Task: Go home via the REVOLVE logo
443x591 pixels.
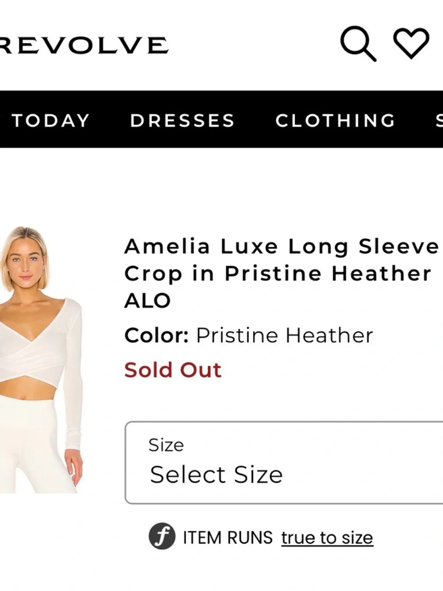Action: pos(83,45)
